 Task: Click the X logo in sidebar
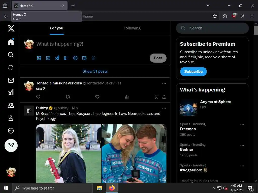tap(11, 28)
